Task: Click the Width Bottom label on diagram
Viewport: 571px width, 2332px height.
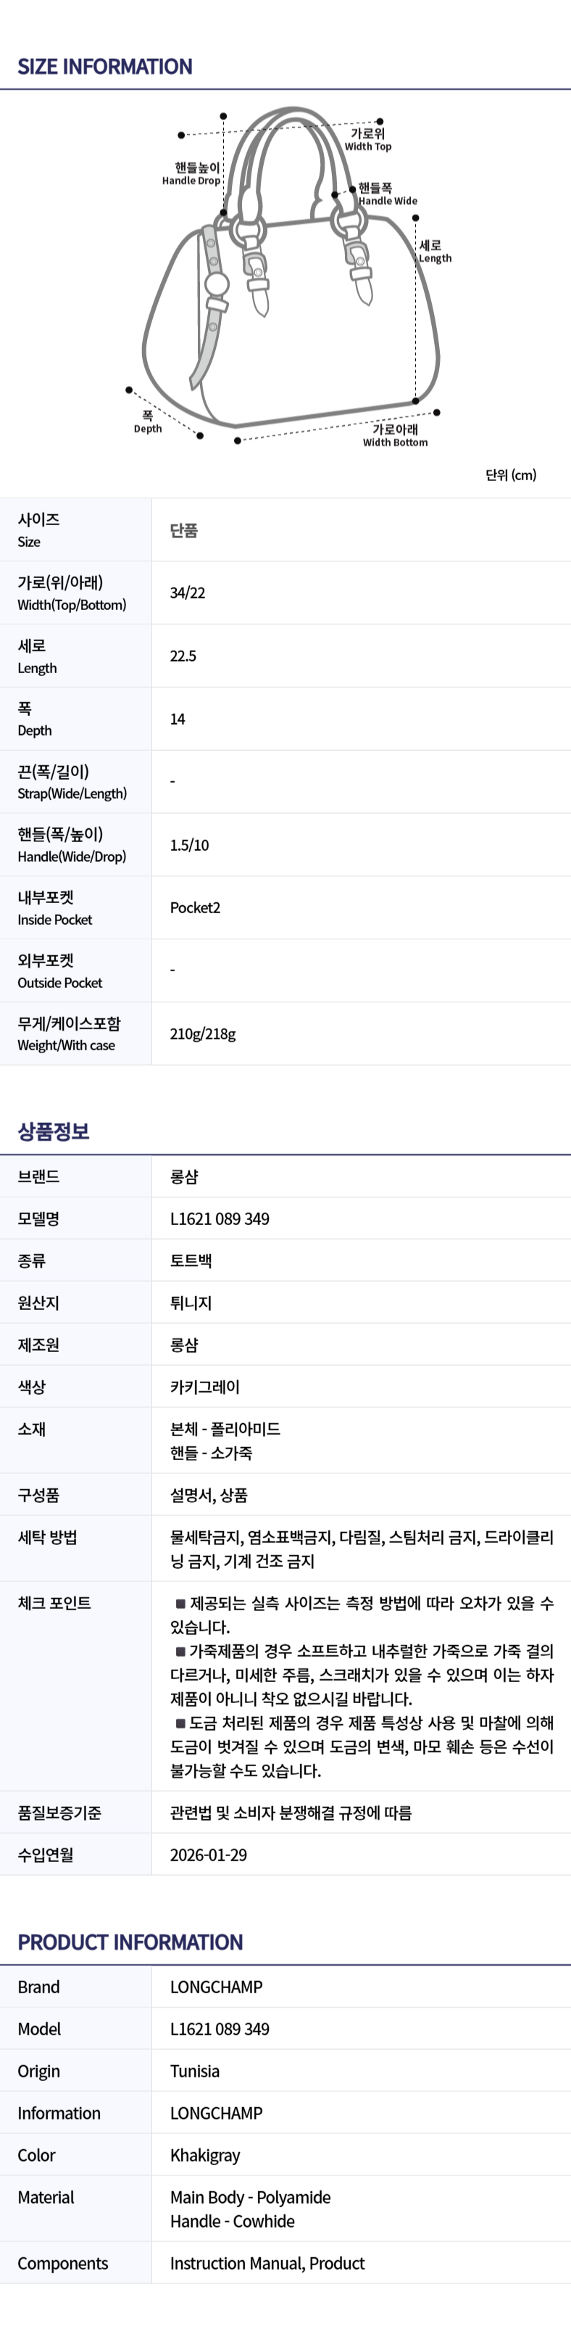Action: pos(396,435)
